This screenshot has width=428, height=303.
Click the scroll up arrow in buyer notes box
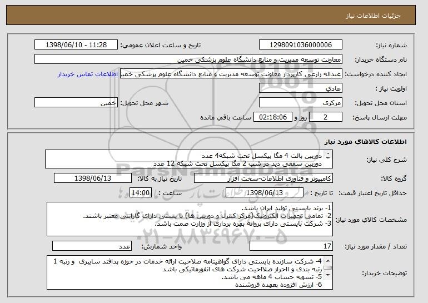[328, 260]
